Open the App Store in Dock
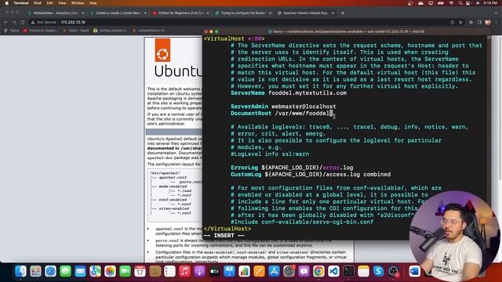The height and width of the screenshot is (282, 502). point(274,272)
